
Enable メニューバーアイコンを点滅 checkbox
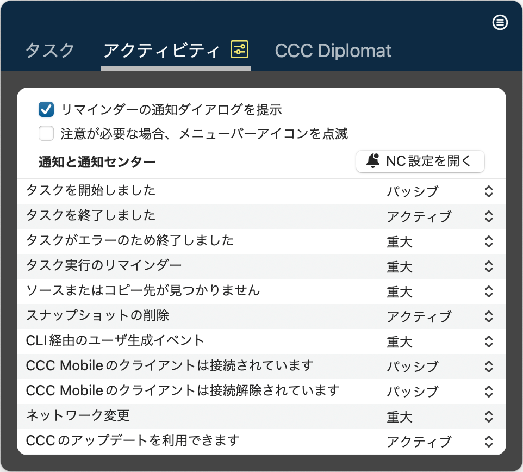click(x=46, y=133)
